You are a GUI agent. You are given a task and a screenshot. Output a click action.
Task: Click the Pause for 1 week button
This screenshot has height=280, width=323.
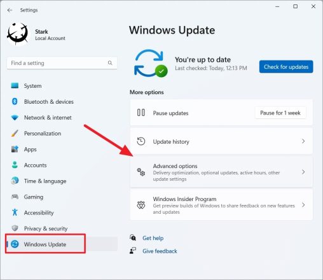[280, 113]
